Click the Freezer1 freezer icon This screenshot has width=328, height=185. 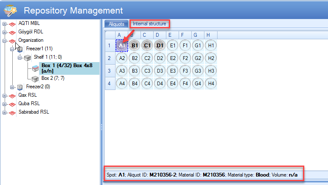tap(20, 49)
